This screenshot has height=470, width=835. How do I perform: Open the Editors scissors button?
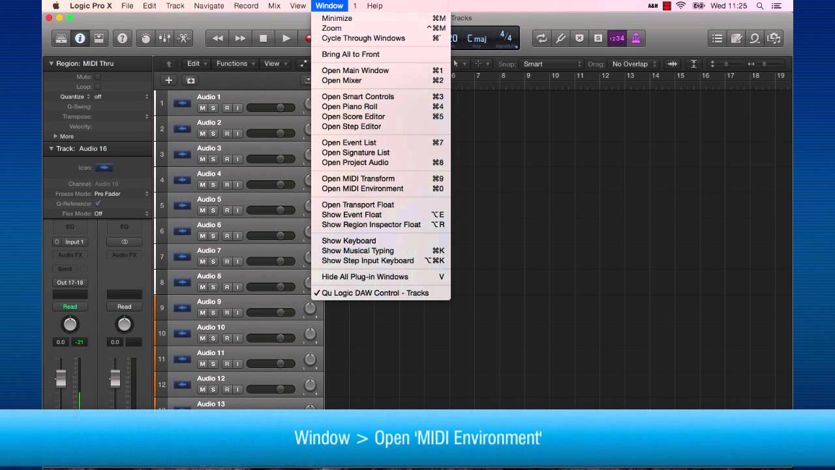[183, 39]
